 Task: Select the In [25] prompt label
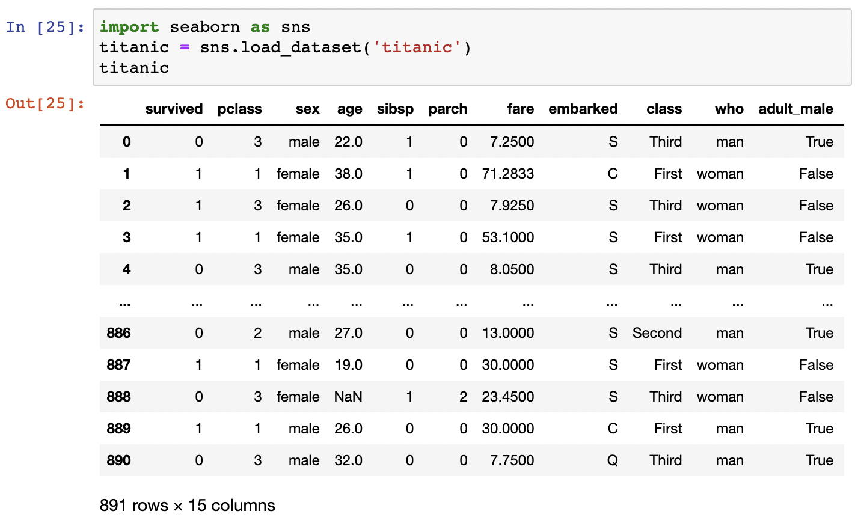point(45,27)
